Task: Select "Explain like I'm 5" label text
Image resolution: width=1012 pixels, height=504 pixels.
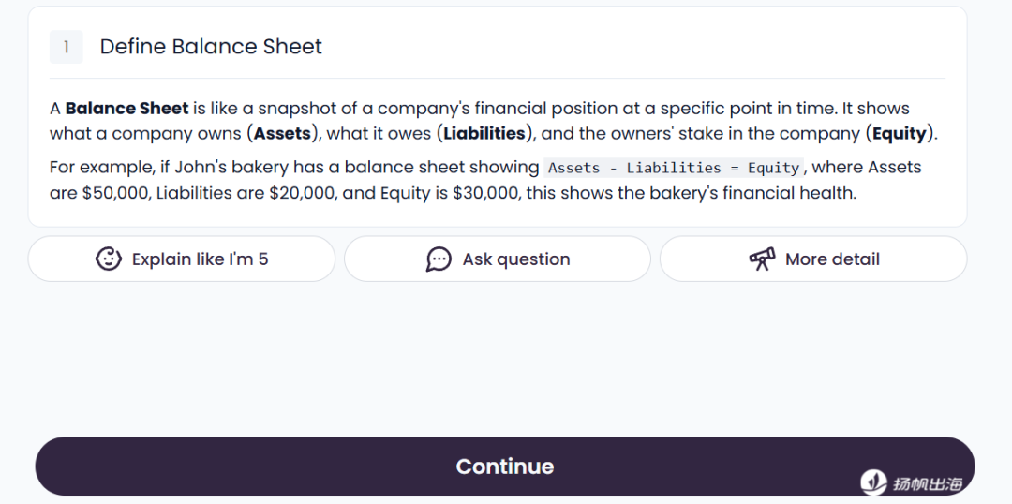Action: 200,259
